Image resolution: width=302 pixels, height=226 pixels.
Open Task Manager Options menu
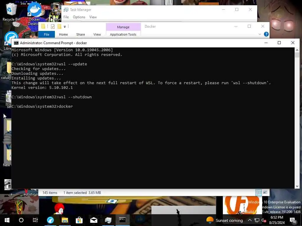[79, 17]
